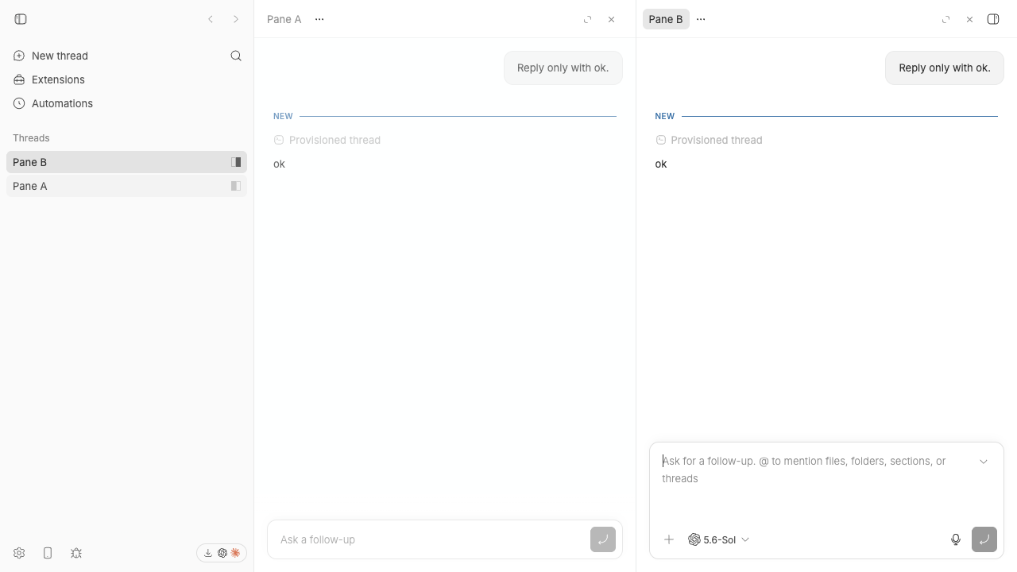The width and height of the screenshot is (1017, 572).
Task: Open the 5.6-Sol model dropdown
Action: coord(719,539)
